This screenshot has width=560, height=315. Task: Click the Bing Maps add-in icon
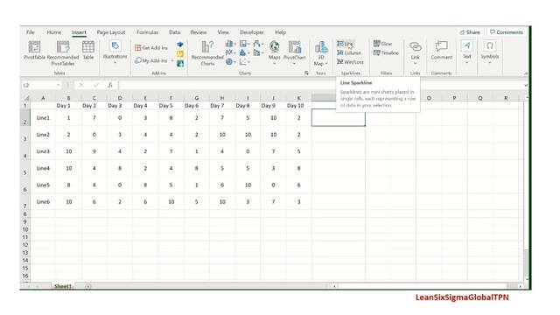(x=180, y=54)
